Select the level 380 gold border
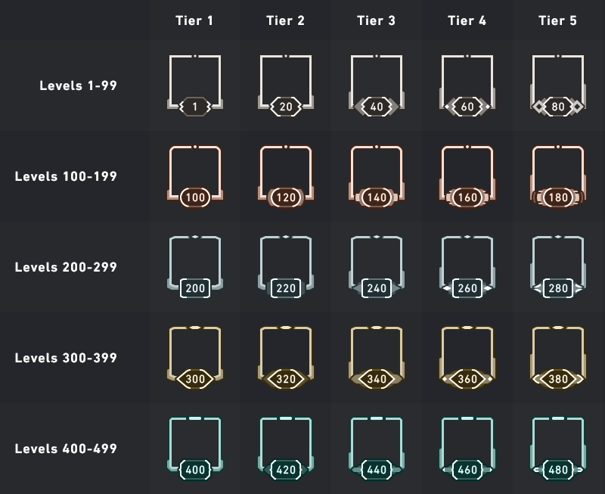Viewport: 605px width, 494px height. [558, 358]
